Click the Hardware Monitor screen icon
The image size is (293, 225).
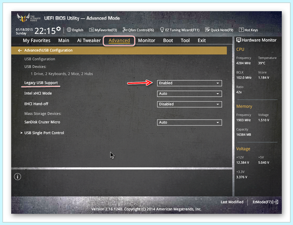pyautogui.click(x=239, y=40)
